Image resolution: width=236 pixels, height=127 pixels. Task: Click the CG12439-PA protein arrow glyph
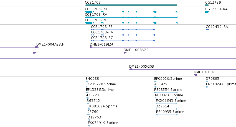tap(207, 30)
